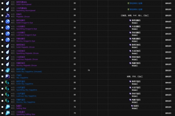Open the Sparkling Sky Sapphire link
175x116 pixels.
pos(27,90)
